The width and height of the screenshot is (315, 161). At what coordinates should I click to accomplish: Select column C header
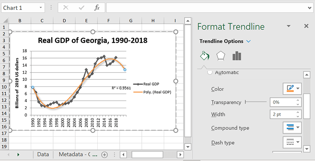[x=42, y=21]
